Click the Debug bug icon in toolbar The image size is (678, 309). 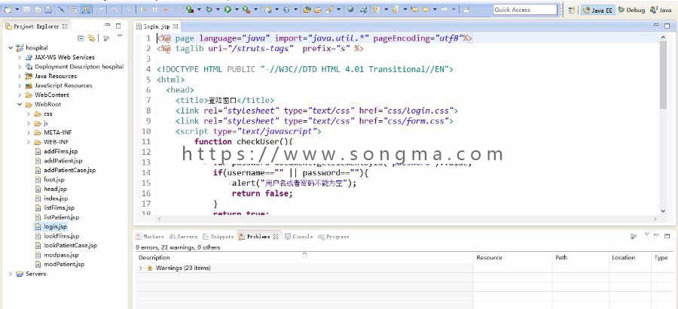click(209, 9)
